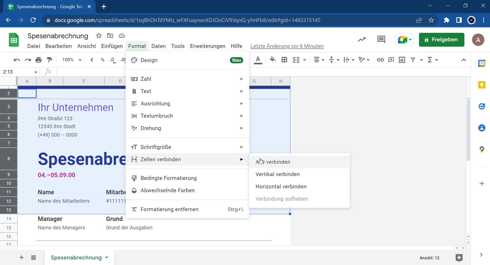This screenshot has height=265, width=490.
Task: Click the formula bar input field
Action: coord(90,72)
